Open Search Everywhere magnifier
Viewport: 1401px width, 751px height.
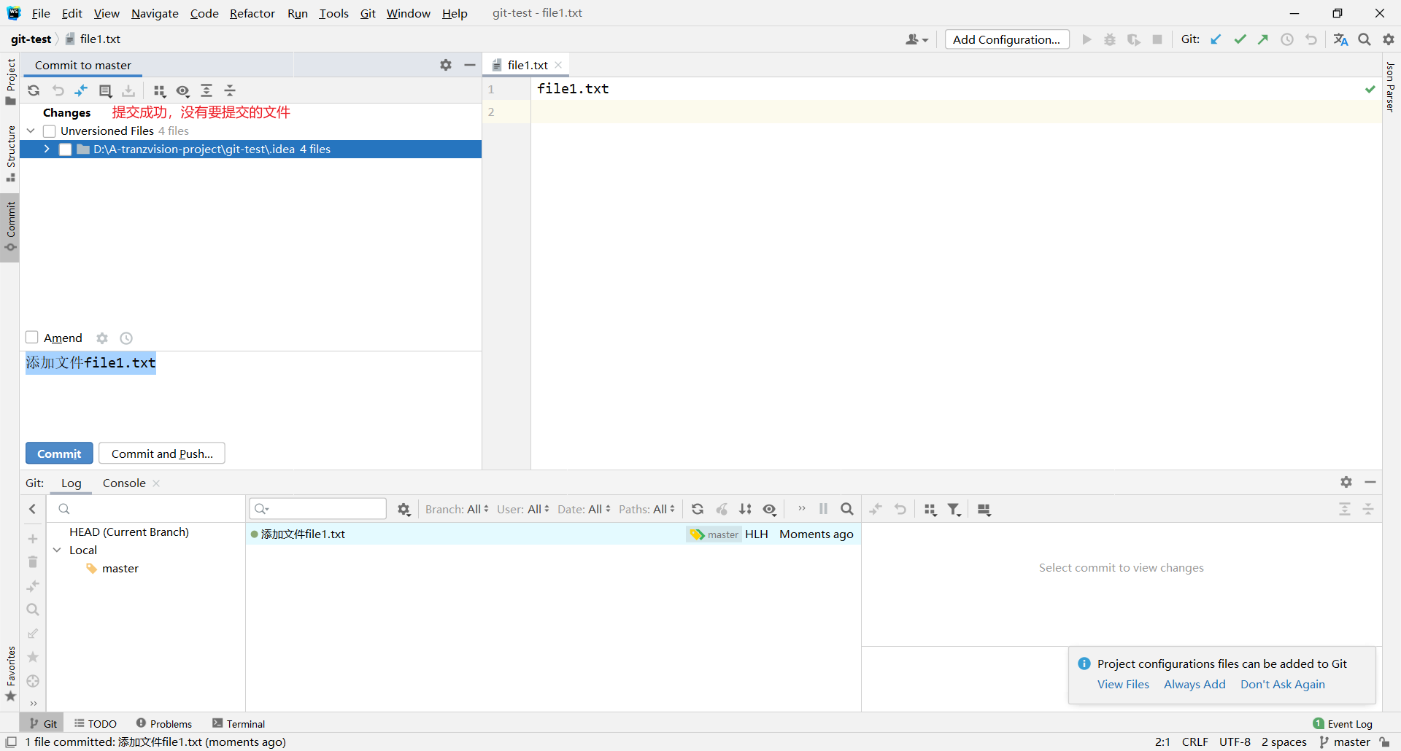click(x=1365, y=39)
